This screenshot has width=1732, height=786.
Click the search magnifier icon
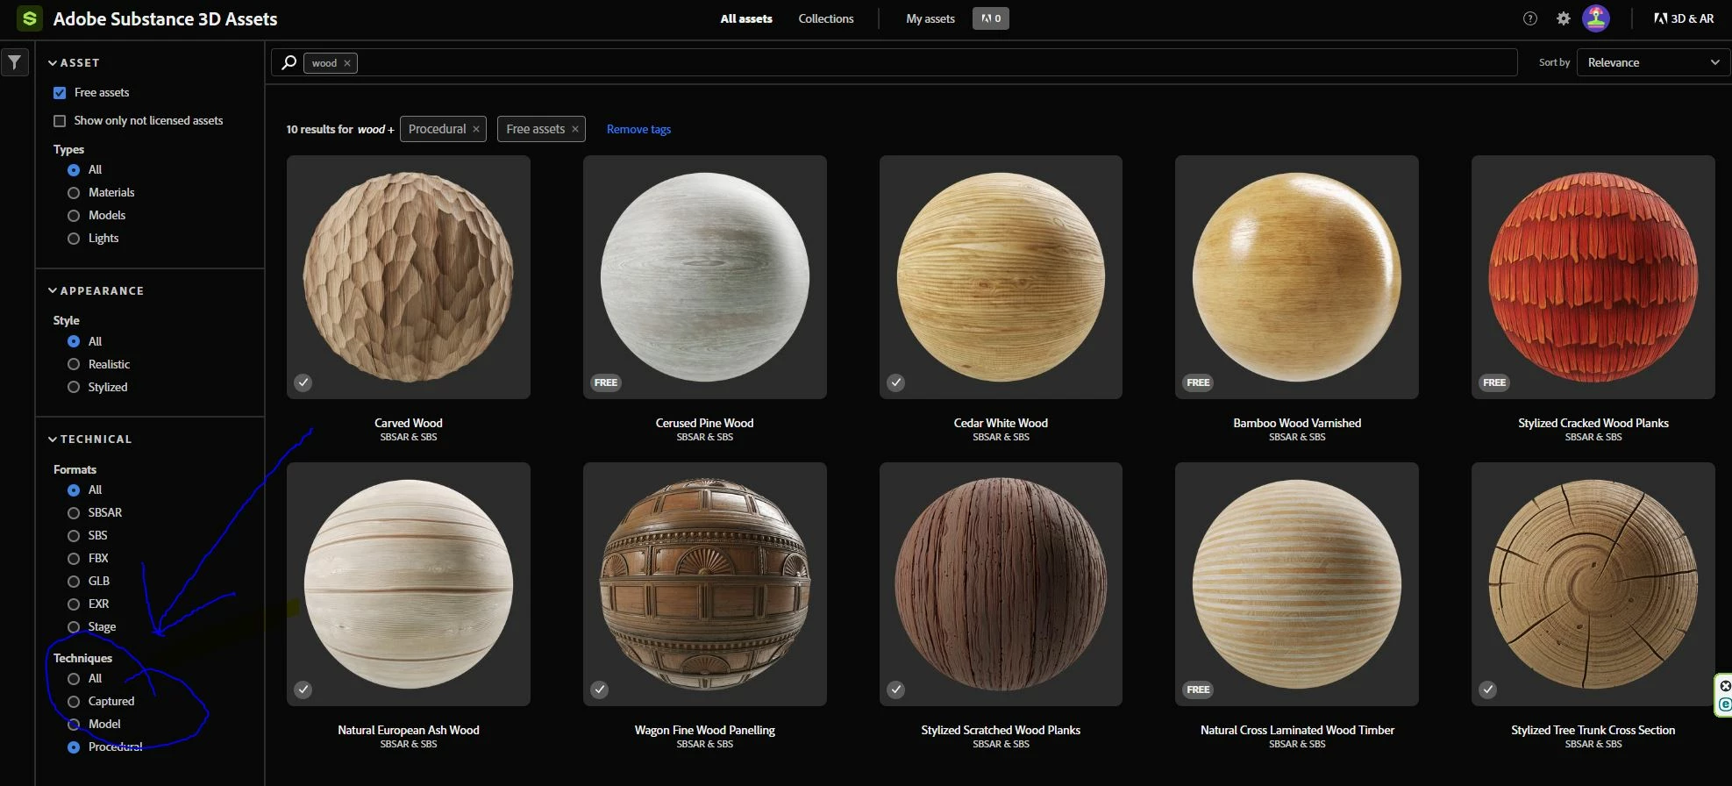(x=289, y=62)
